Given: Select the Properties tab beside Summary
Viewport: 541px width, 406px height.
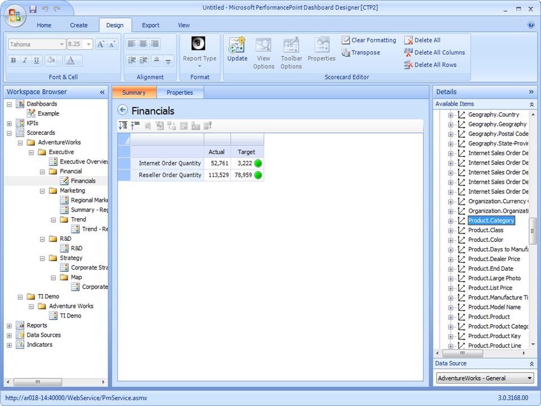Looking at the screenshot, I should [180, 92].
